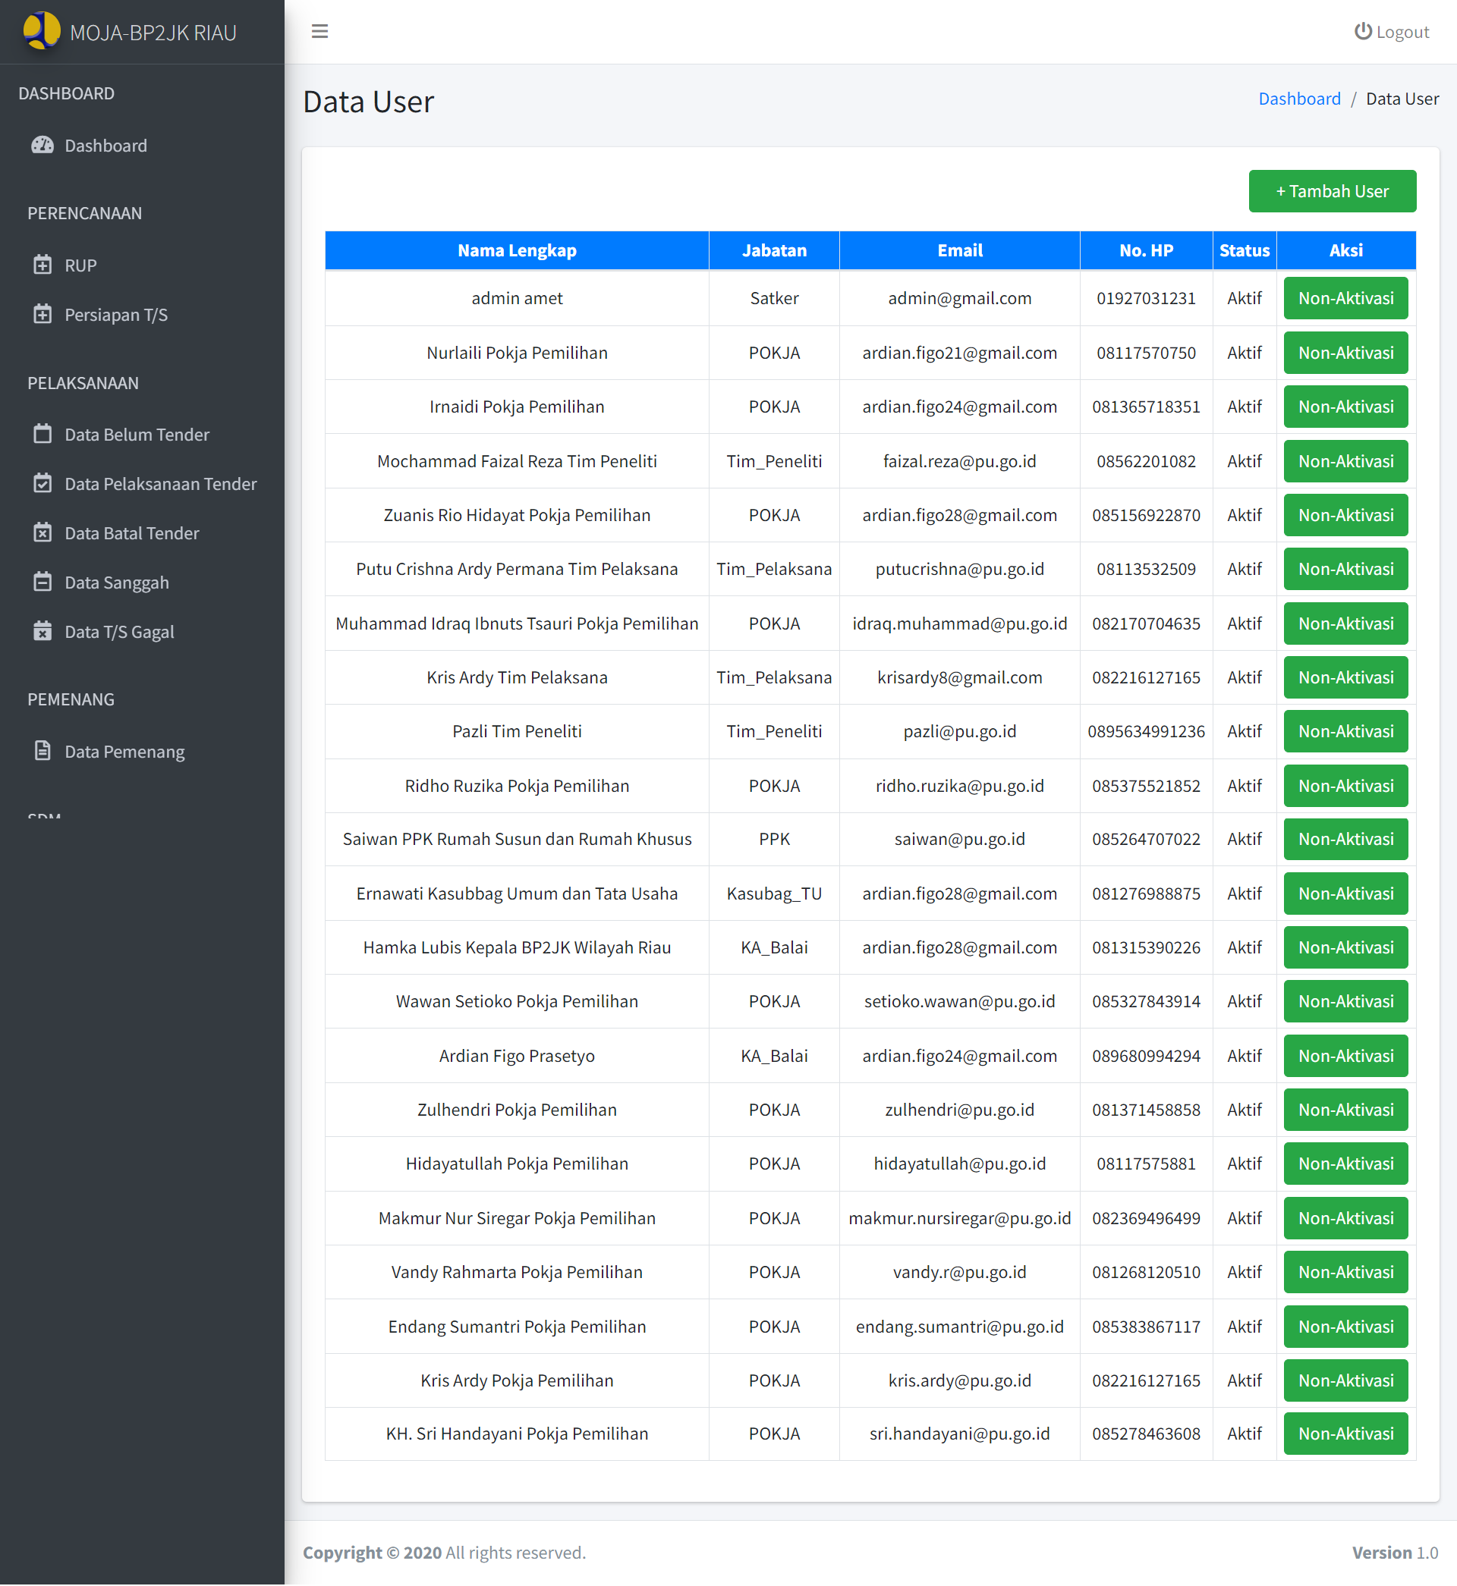Click the RUP calendar-plus icon
This screenshot has width=1457, height=1586.
(x=42, y=265)
